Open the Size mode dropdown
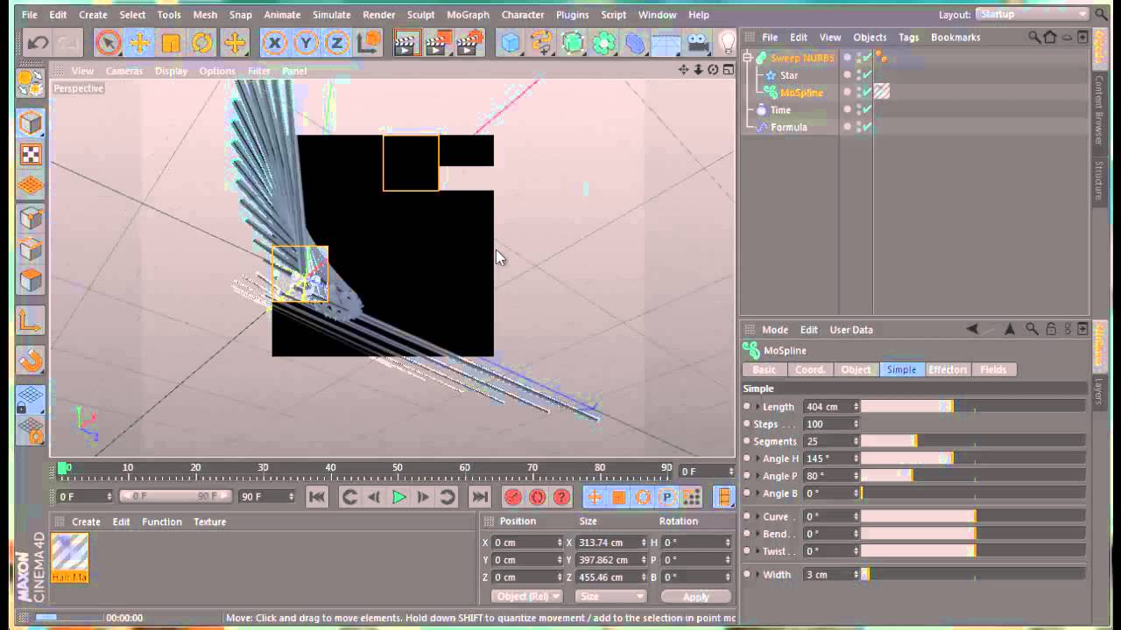 click(x=610, y=597)
